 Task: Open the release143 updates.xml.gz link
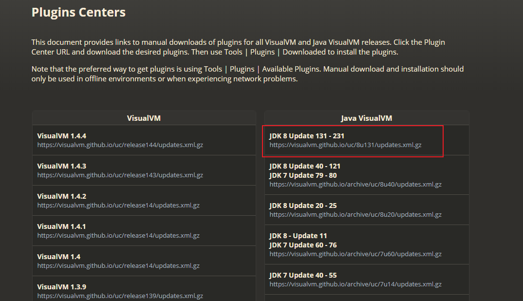[120, 175]
